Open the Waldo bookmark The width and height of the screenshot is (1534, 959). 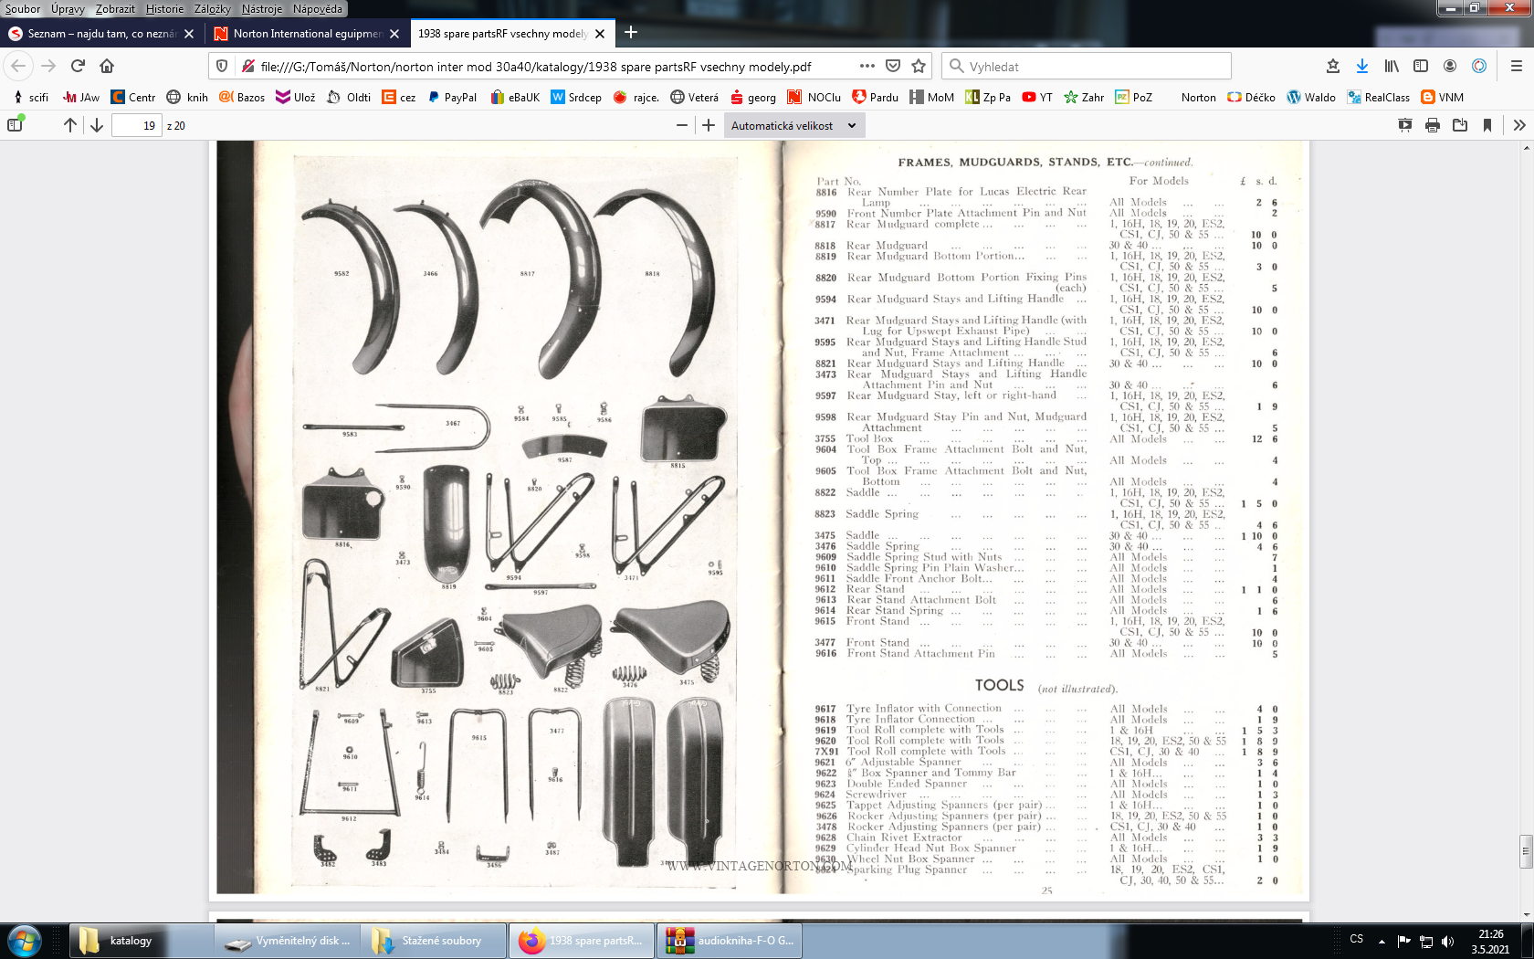pyautogui.click(x=1311, y=97)
